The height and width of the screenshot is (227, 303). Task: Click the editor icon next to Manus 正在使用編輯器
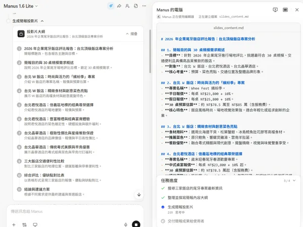pyautogui.click(x=159, y=17)
